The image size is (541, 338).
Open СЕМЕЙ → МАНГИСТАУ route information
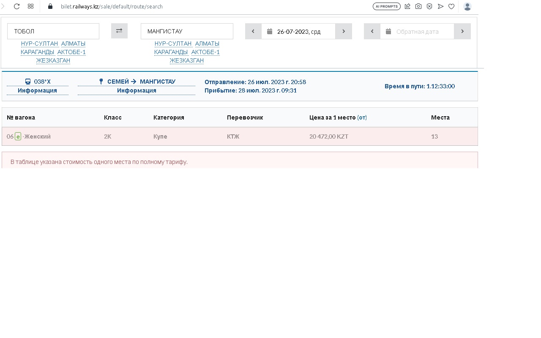click(137, 90)
